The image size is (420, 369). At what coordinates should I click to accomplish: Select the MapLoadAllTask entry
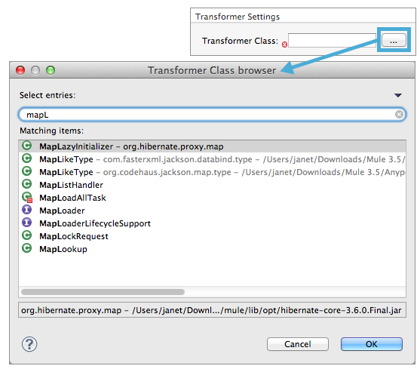point(213,198)
